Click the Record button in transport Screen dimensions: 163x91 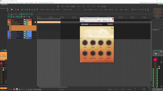point(14,89)
